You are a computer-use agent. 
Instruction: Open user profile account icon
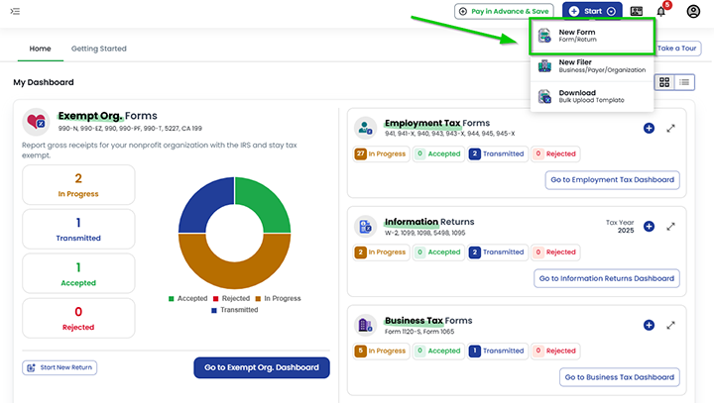(x=693, y=11)
